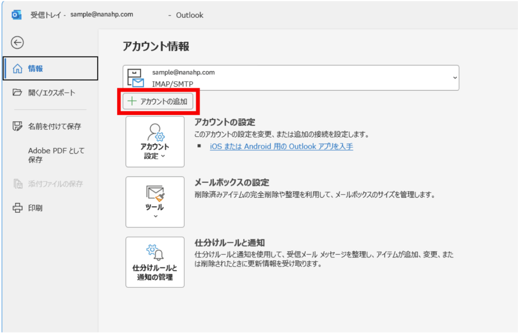The image size is (518, 334).
Task: Open 仕分けルールと通知の管理 button
Action: [155, 262]
